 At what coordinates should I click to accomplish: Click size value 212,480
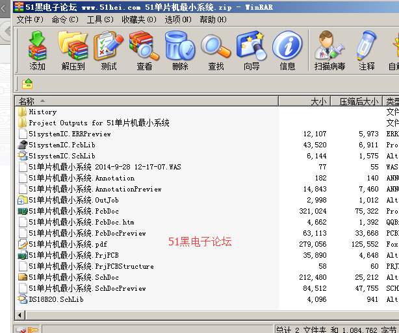coord(313,277)
